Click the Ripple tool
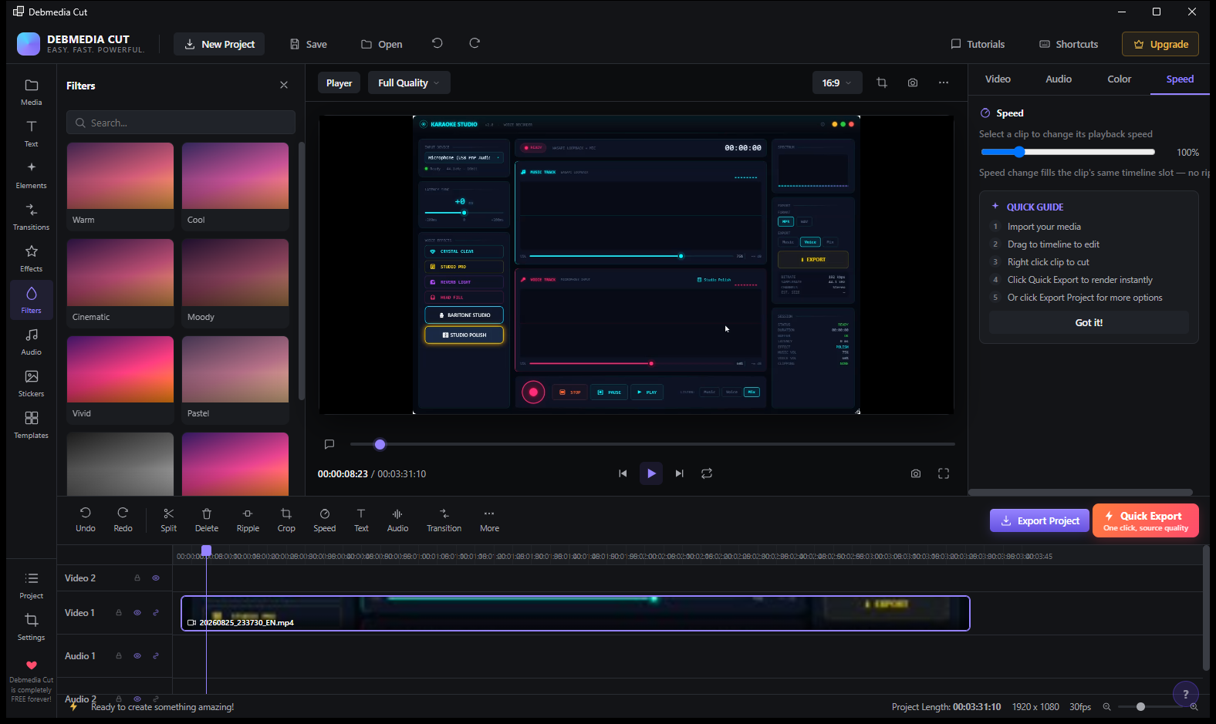 248,520
